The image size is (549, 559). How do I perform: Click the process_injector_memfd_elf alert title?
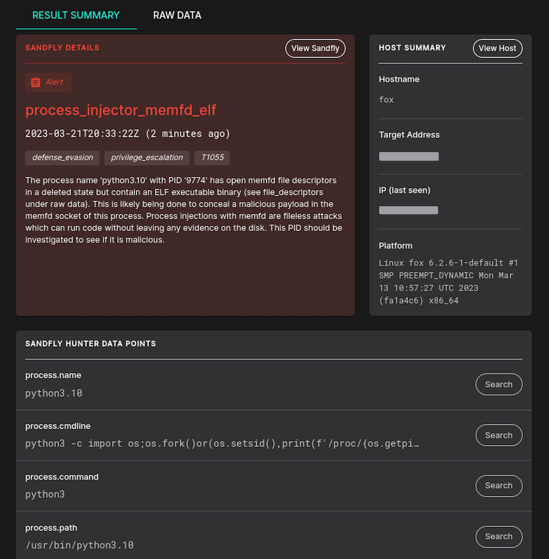pyautogui.click(x=121, y=110)
